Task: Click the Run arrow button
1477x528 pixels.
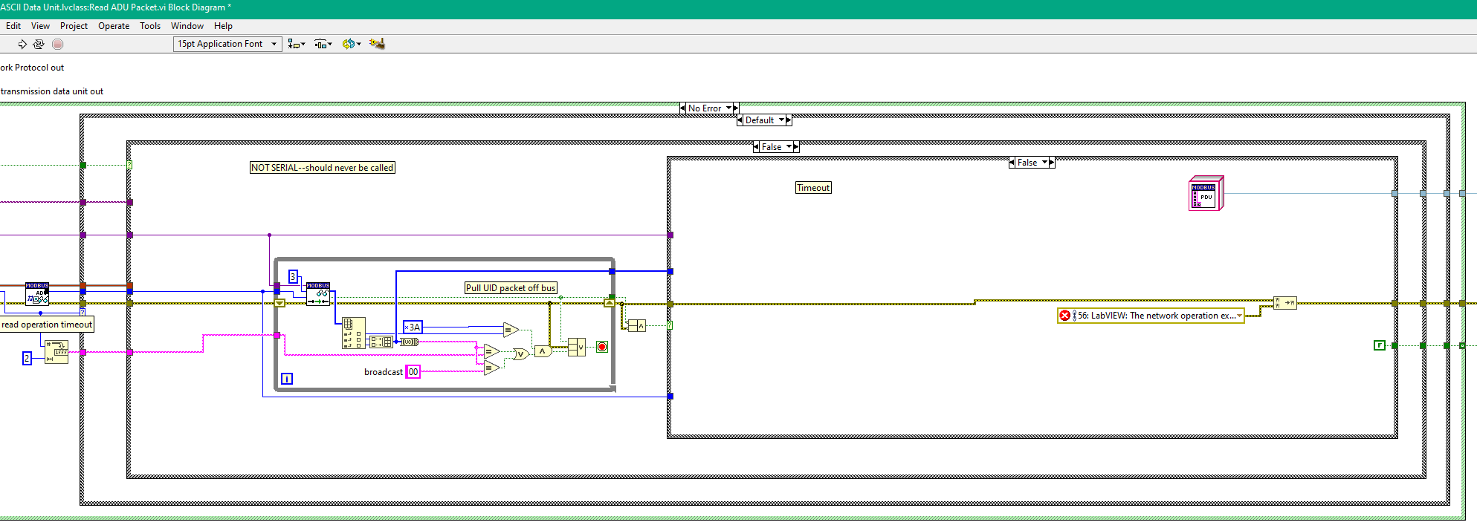Action: point(22,44)
